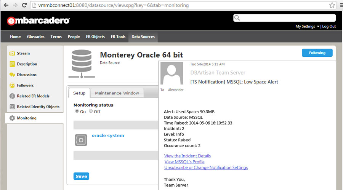The image size is (343, 190).
Task: Click the Monitoring gear icon
Action: coord(12,118)
